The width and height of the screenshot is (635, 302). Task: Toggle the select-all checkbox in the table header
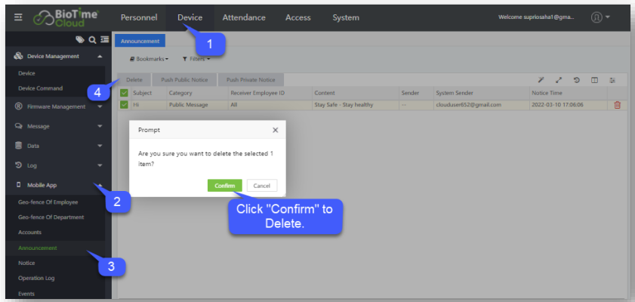point(125,93)
